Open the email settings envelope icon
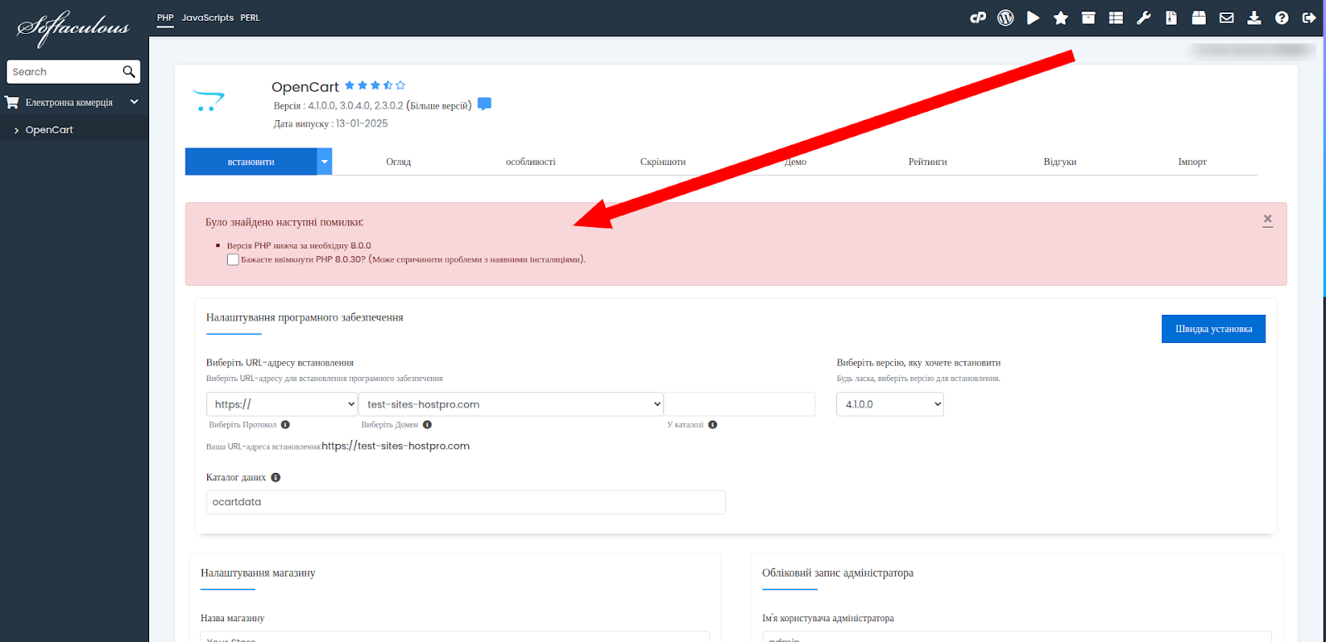Viewport: 1326px width, 642px height. coord(1227,17)
